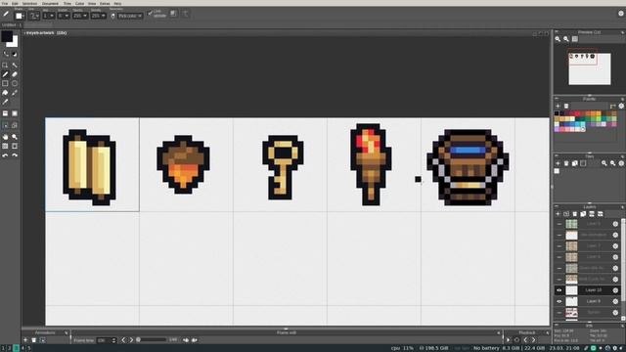Open the Tiles menu
The height and width of the screenshot is (352, 626).
pyautogui.click(x=67, y=3)
